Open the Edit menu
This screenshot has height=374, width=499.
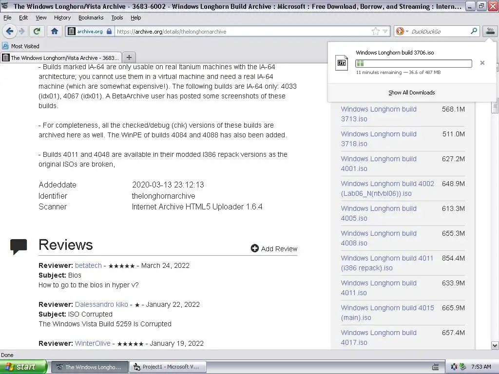click(23, 18)
